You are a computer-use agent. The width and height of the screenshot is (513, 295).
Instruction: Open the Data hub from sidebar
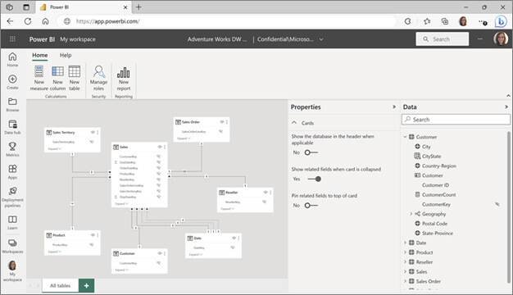(x=12, y=127)
